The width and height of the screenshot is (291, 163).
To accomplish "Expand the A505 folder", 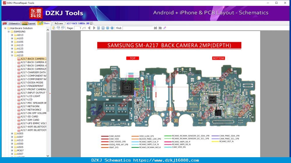I will pyautogui.click(x=12, y=147).
